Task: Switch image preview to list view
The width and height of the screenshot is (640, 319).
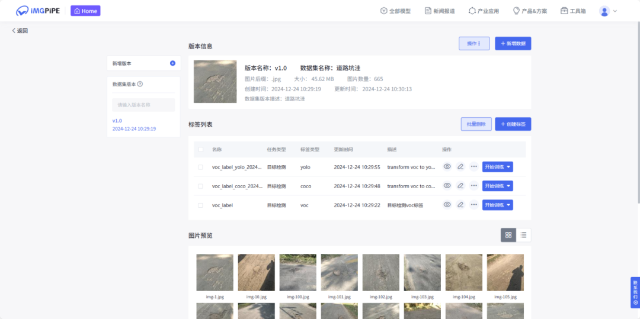Action: click(524, 235)
